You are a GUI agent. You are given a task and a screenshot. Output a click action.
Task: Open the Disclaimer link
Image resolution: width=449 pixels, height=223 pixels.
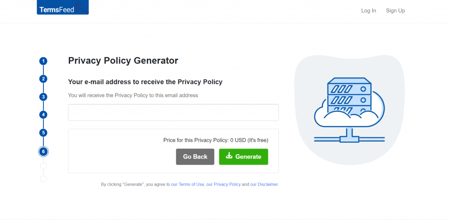(x=264, y=184)
